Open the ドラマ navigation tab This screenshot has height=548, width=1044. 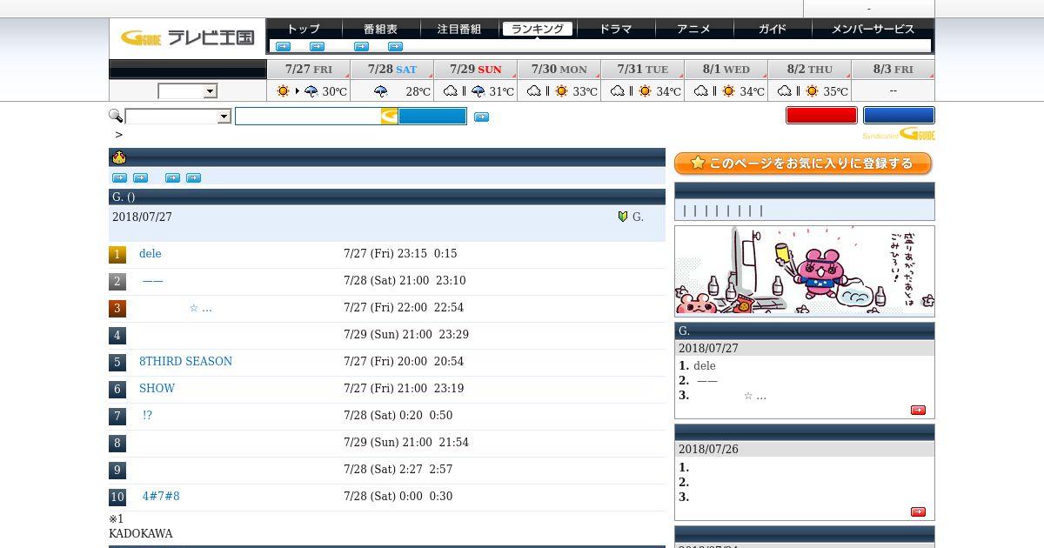(x=615, y=29)
